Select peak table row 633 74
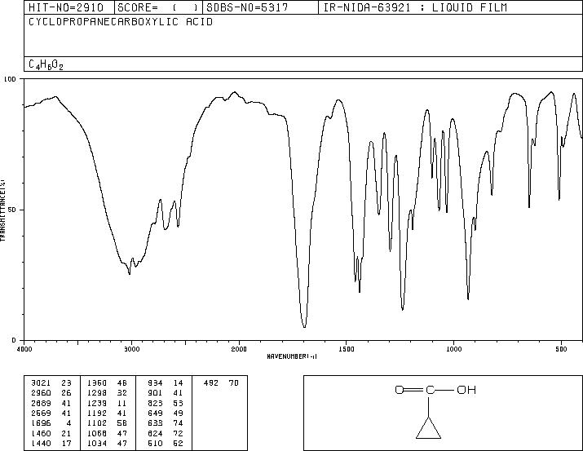 coord(166,423)
